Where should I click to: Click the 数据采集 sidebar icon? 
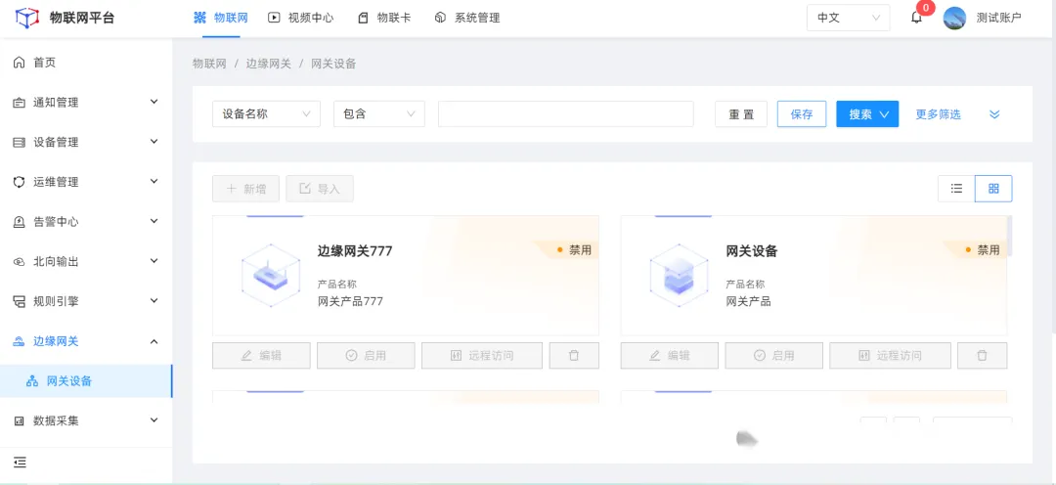[x=20, y=421]
